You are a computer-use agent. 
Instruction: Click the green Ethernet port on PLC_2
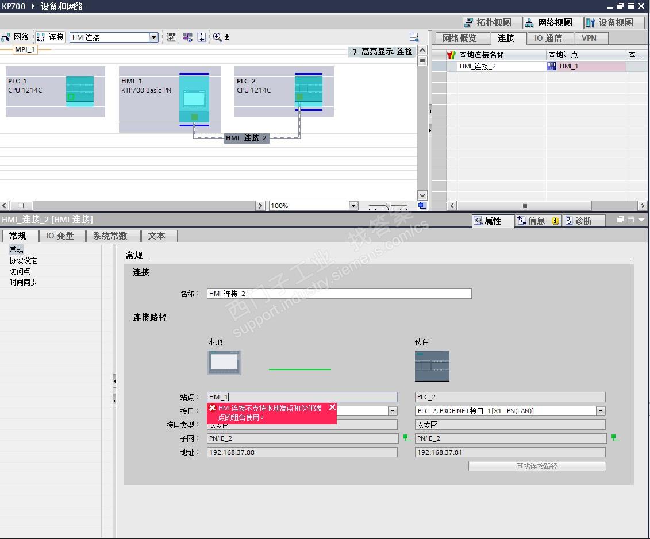tap(299, 97)
